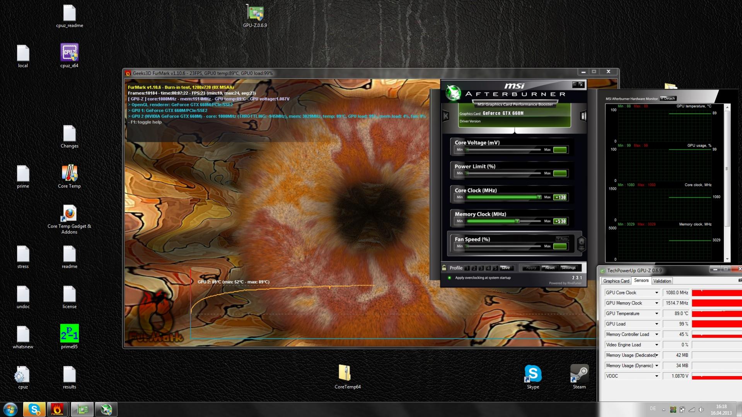Select profile slot 4 in Afterburner
The image size is (742, 417).
pyautogui.click(x=488, y=268)
